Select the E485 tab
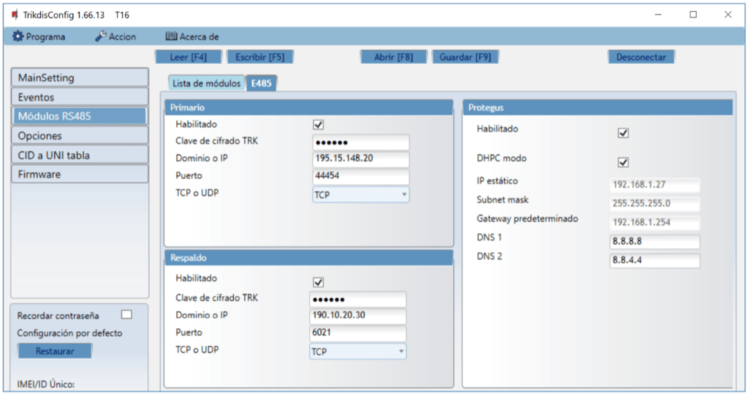This screenshot has height=396, width=748. click(261, 83)
